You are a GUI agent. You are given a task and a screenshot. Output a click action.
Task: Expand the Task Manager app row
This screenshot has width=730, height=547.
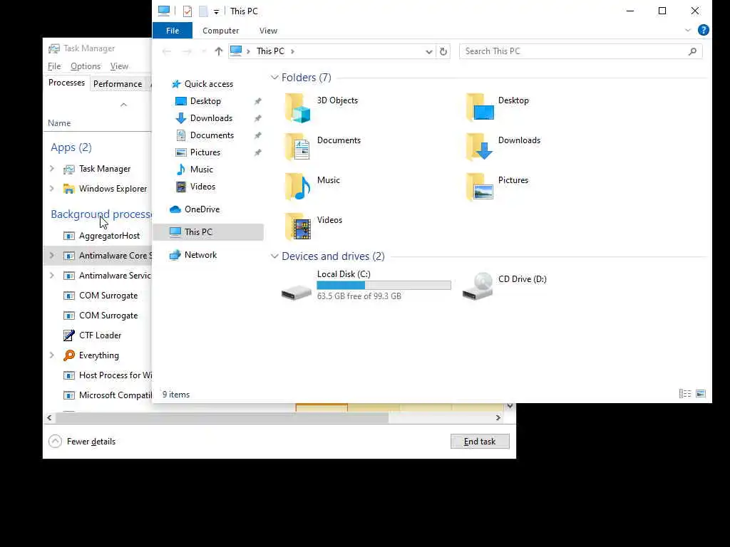point(51,168)
